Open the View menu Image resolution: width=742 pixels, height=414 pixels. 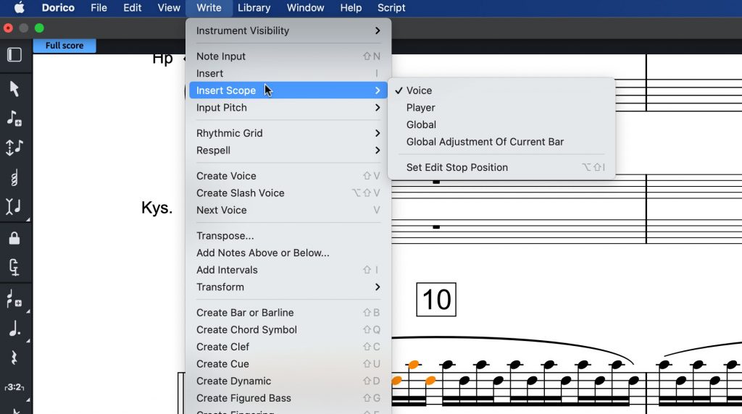point(168,7)
